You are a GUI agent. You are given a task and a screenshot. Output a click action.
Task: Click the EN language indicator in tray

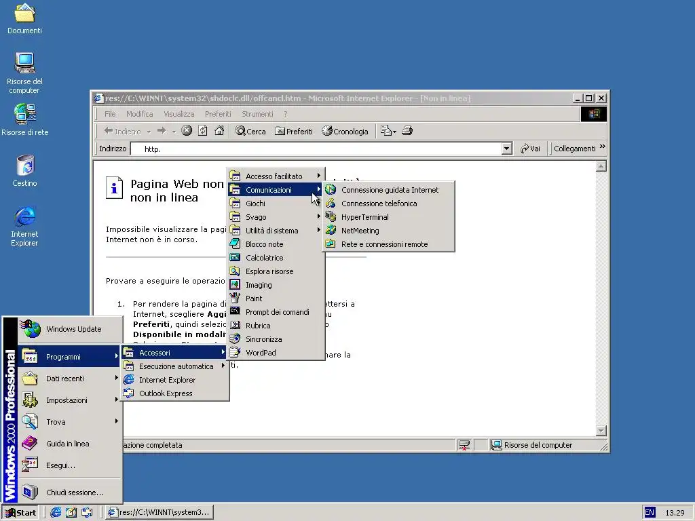click(x=650, y=513)
